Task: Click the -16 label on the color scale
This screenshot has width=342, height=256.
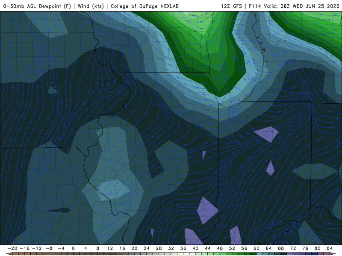Action: point(24,248)
